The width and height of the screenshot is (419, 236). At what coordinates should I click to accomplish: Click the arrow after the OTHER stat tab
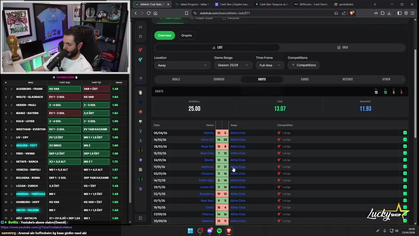coord(403,79)
